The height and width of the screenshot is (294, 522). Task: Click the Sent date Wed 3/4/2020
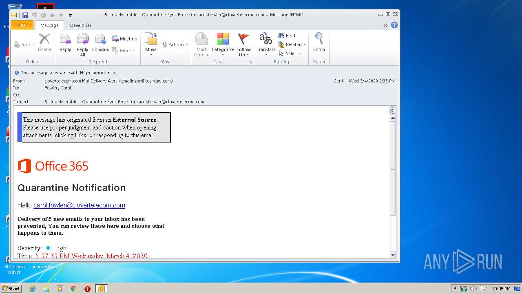coord(372,81)
